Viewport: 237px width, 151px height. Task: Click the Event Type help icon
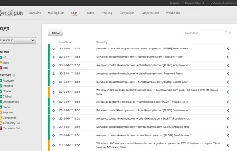pyautogui.click(x=13, y=75)
